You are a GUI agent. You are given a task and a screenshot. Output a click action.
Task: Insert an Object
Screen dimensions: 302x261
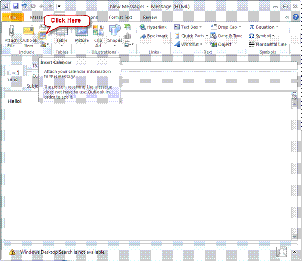tap(221, 45)
